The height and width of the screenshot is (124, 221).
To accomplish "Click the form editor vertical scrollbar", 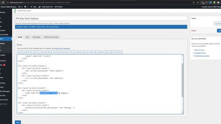I will [x=182, y=80].
